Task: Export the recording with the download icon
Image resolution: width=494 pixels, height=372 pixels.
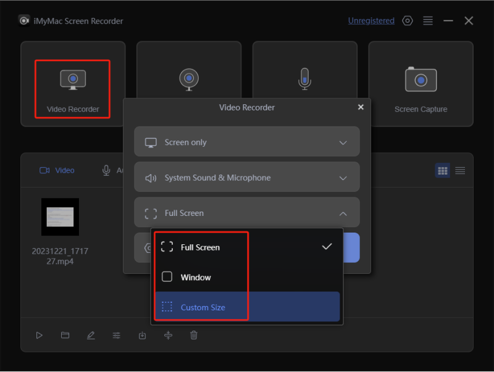Action: [x=142, y=335]
